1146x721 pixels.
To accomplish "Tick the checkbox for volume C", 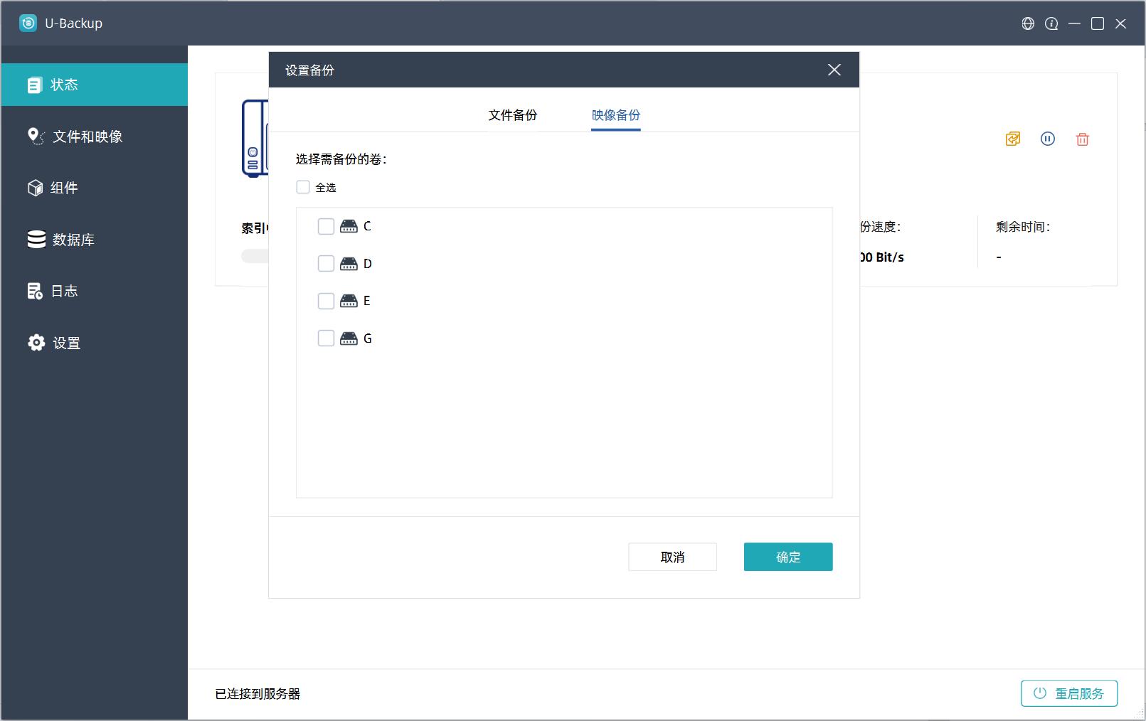I will click(x=326, y=226).
